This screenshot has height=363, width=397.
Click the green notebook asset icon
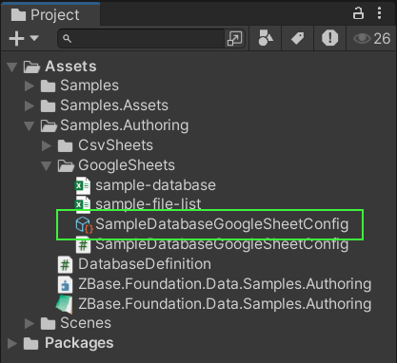65,304
